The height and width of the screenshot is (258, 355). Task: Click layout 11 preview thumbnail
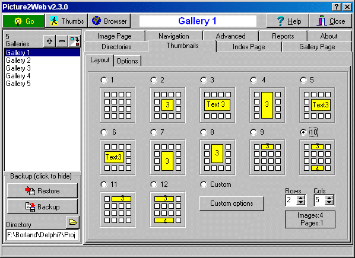118,209
